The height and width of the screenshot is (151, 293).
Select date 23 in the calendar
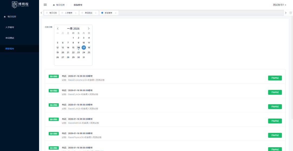pos(78,52)
